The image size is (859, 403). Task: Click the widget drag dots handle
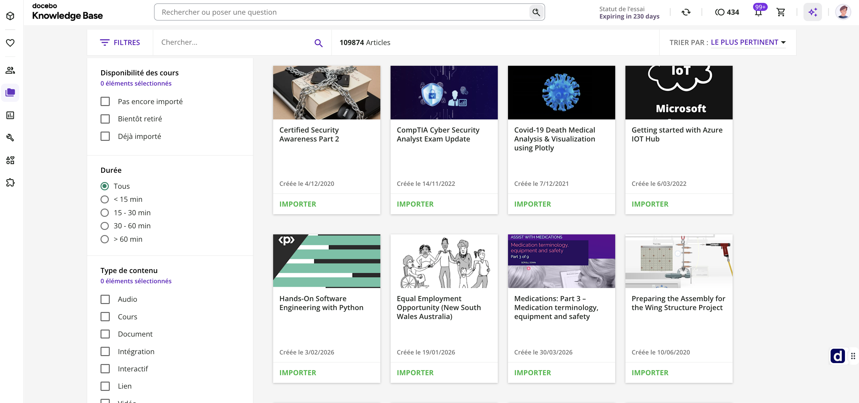click(x=853, y=356)
